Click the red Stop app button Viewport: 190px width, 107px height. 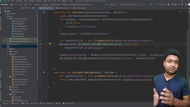(x=164, y=4)
